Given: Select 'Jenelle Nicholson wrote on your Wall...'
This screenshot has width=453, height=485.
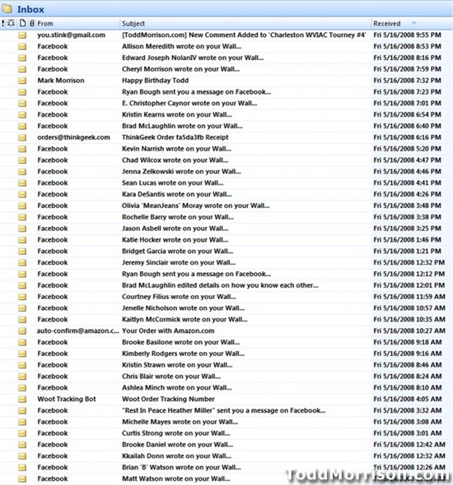Looking at the screenshot, I should point(183,308).
